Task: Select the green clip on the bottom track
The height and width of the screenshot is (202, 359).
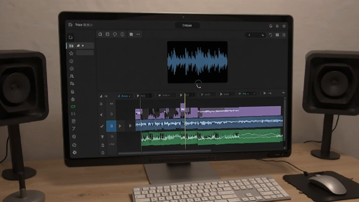Action: (212, 137)
